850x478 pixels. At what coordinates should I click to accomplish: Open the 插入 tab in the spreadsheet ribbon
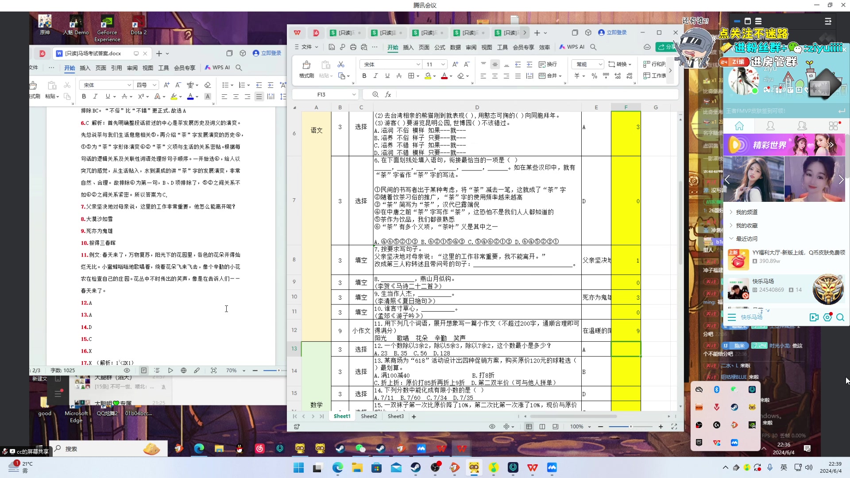(x=408, y=47)
